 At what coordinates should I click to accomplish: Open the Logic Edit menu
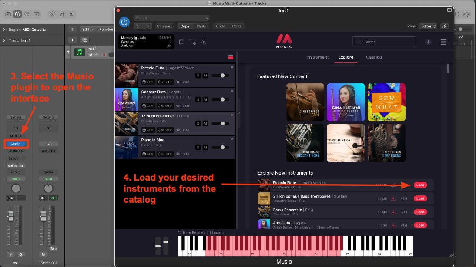pos(88,30)
